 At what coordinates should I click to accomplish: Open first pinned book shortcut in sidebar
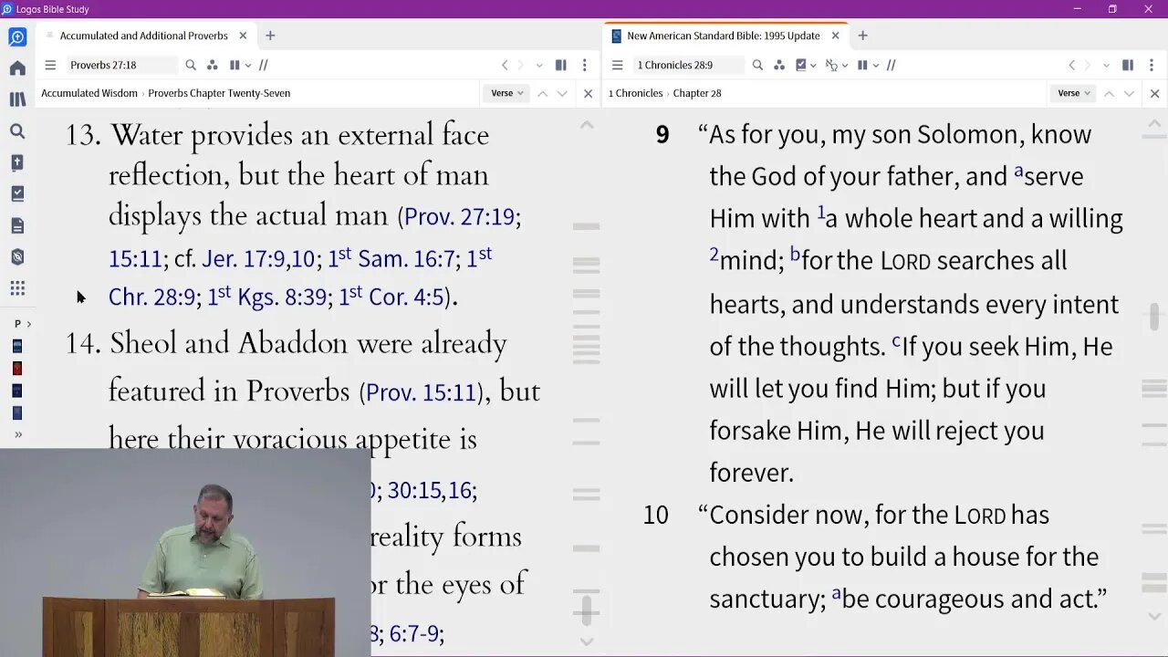pos(17,346)
